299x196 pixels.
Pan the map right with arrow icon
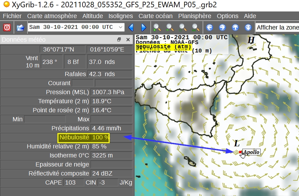(222, 27)
